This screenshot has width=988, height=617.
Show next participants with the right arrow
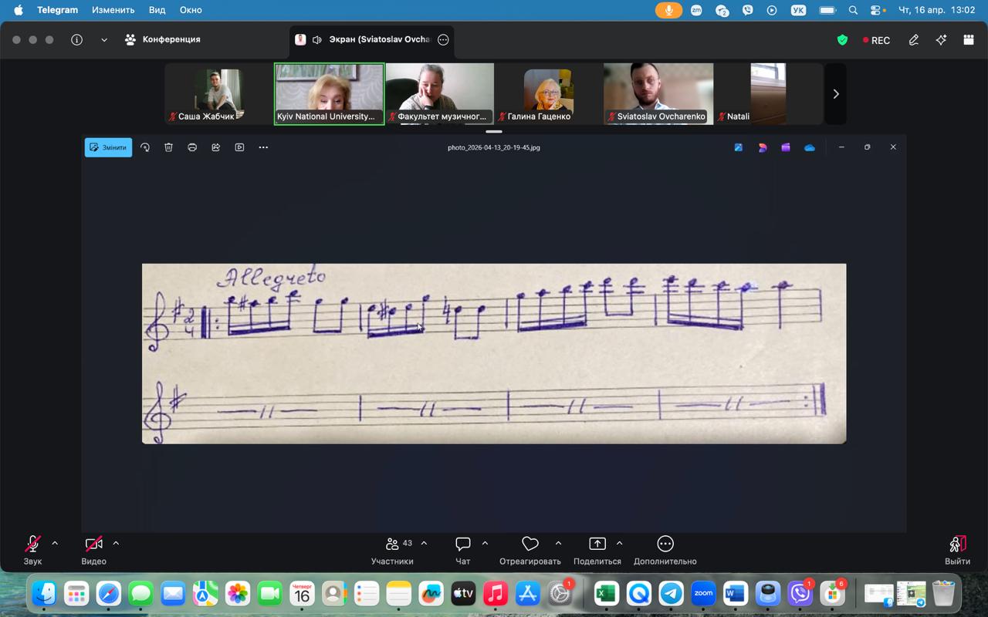(836, 94)
